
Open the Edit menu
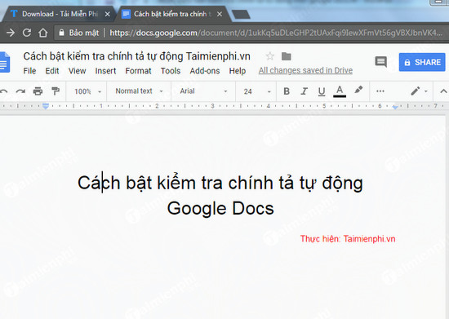coord(52,71)
